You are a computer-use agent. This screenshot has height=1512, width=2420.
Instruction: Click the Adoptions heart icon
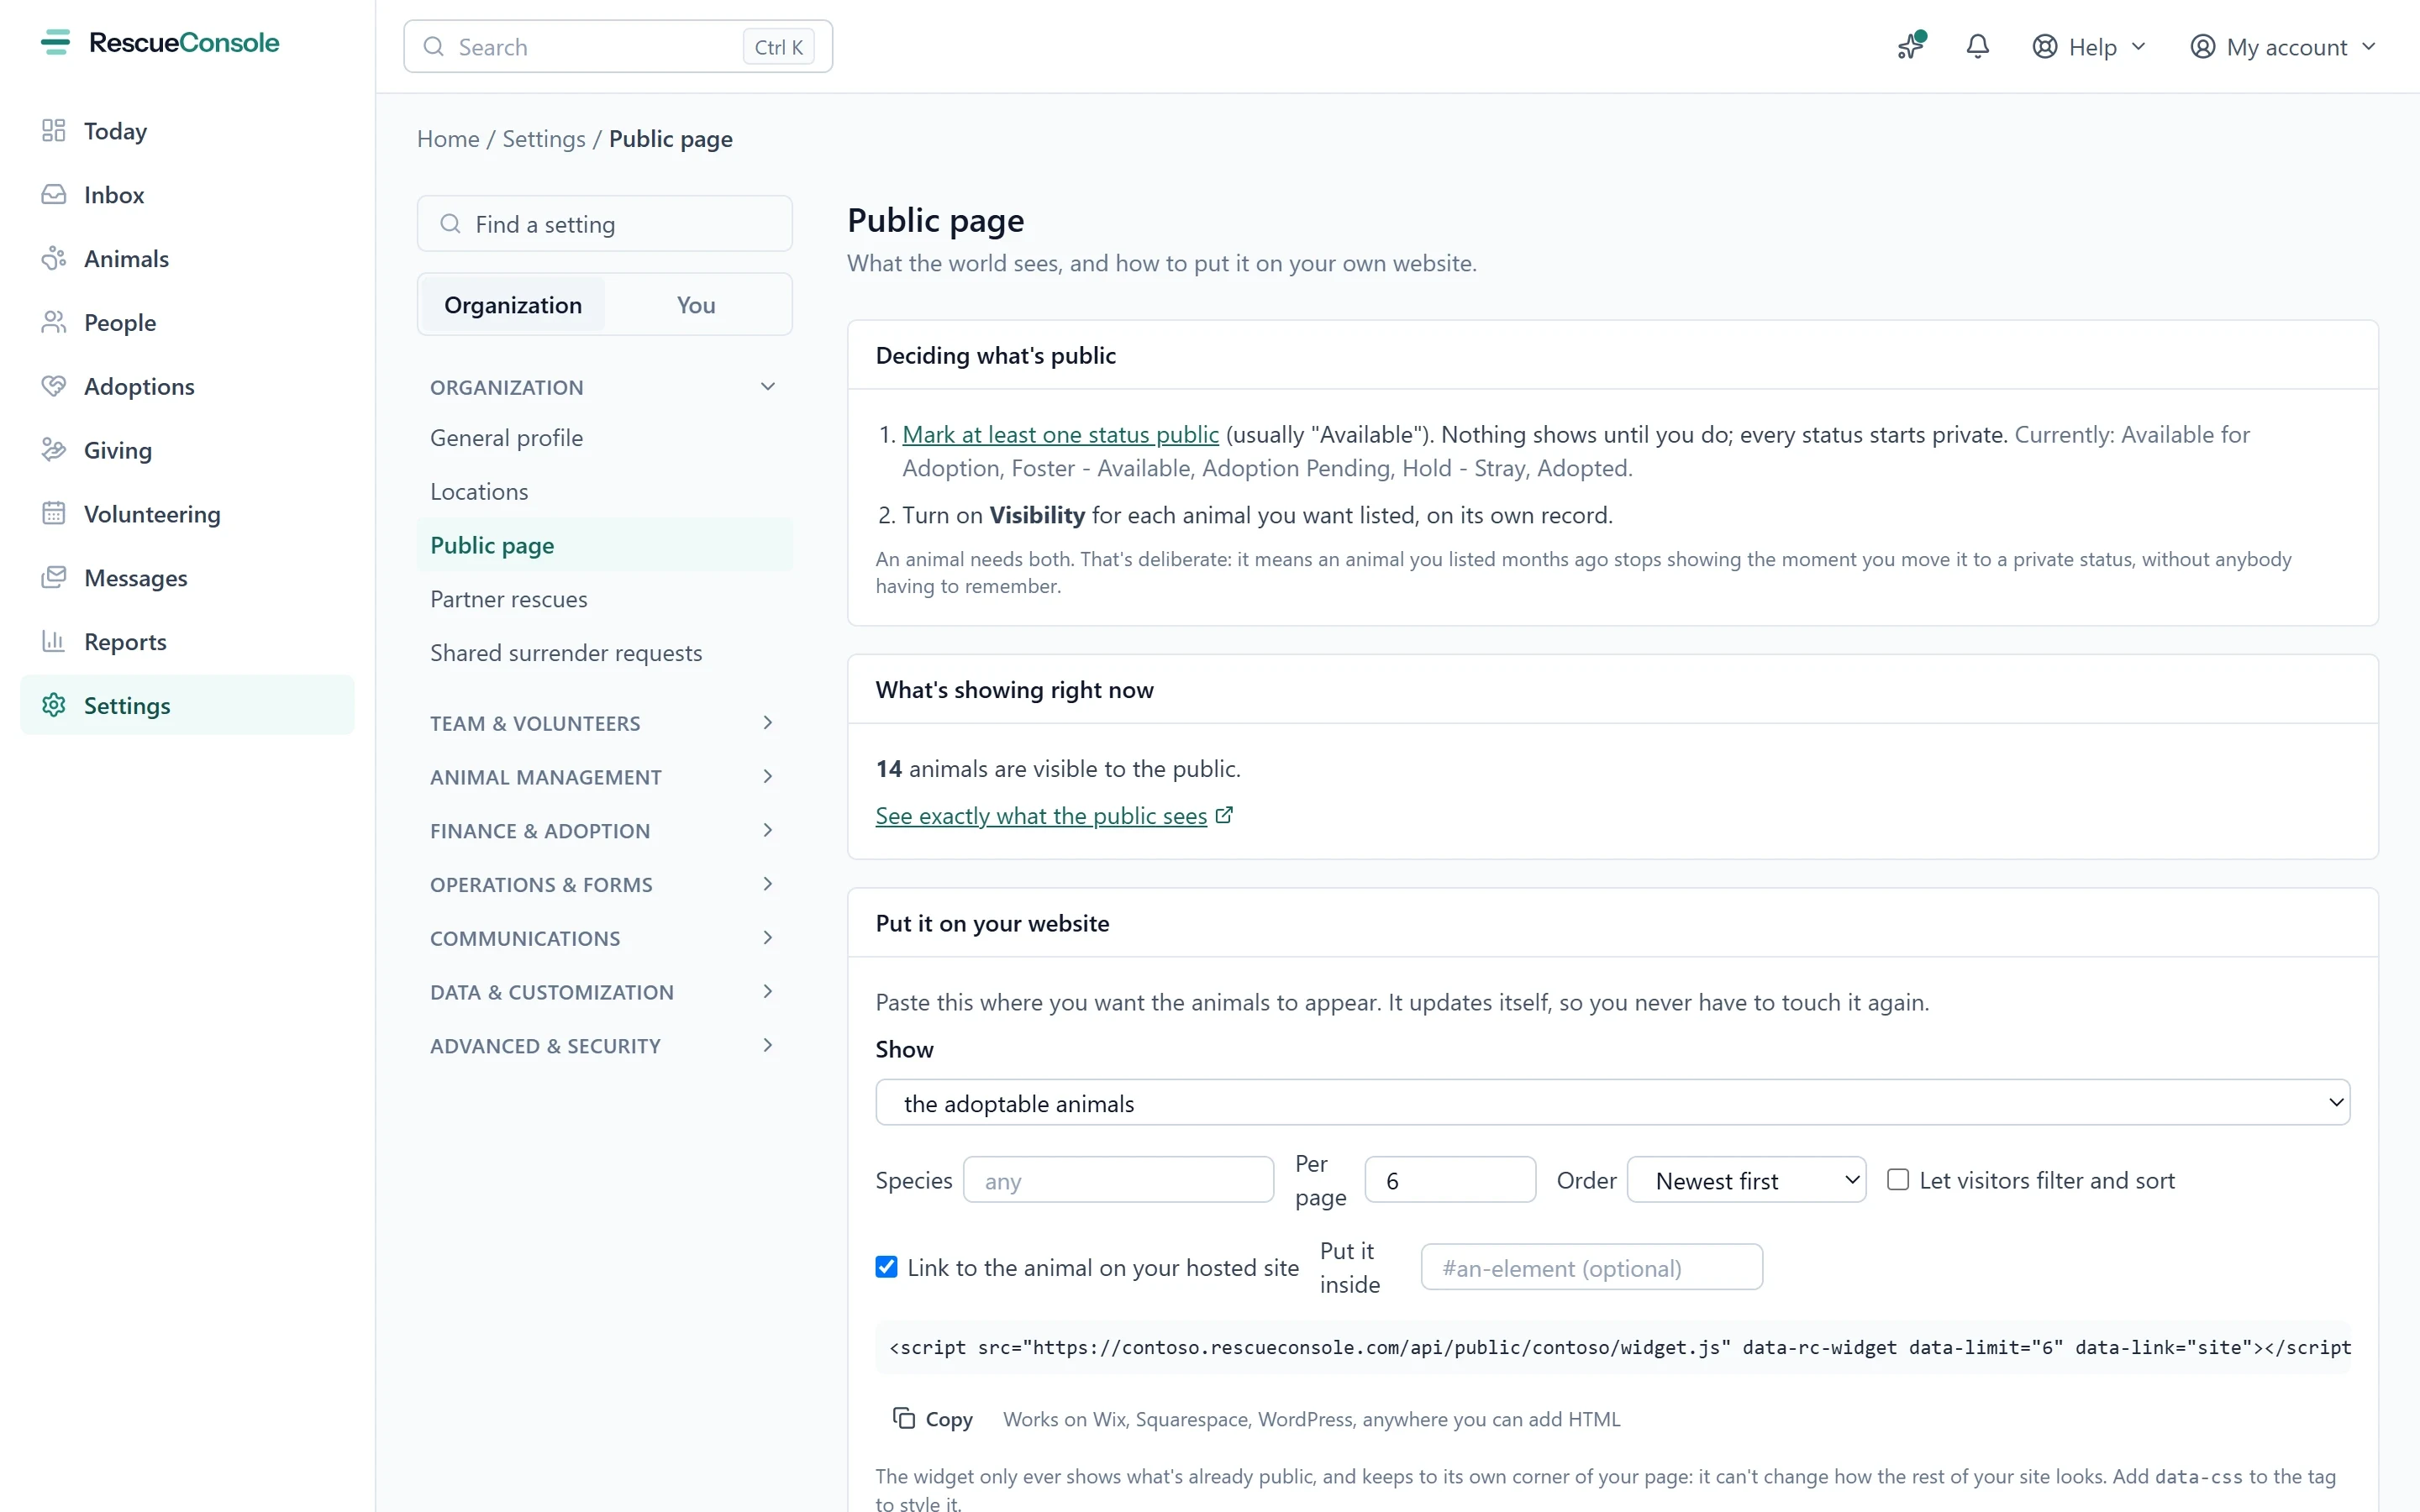click(54, 386)
